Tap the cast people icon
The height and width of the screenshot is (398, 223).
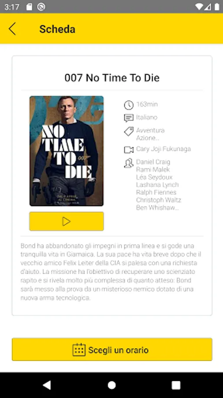129,163
